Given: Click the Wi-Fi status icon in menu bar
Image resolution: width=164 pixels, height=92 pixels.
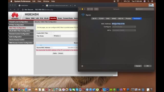Looking at the screenshot, I should 118,1.
